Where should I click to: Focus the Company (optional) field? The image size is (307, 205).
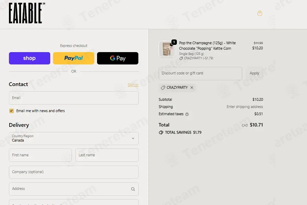[74, 172]
